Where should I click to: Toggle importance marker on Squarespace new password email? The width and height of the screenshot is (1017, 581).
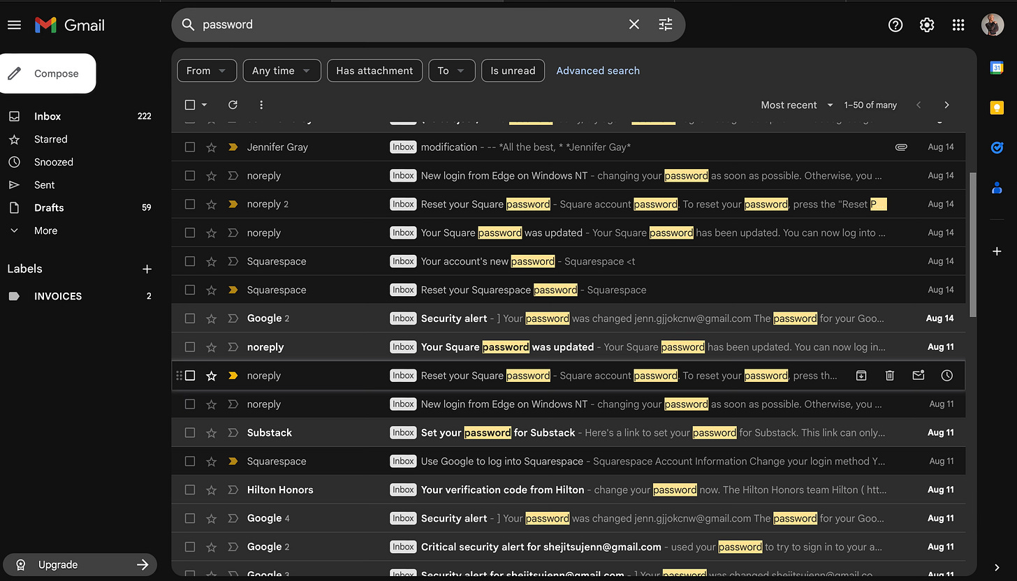point(233,261)
